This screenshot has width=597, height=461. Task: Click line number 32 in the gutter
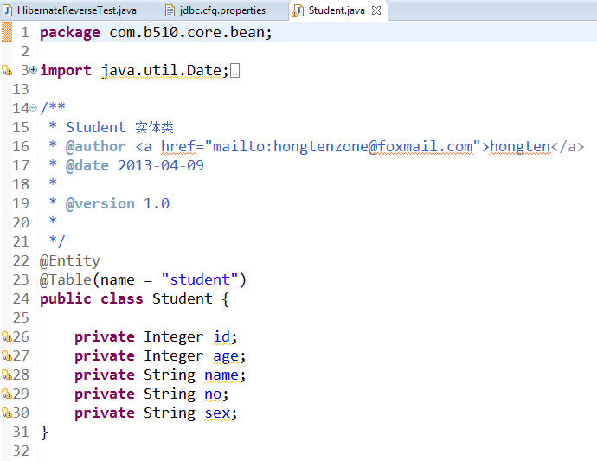tap(21, 451)
